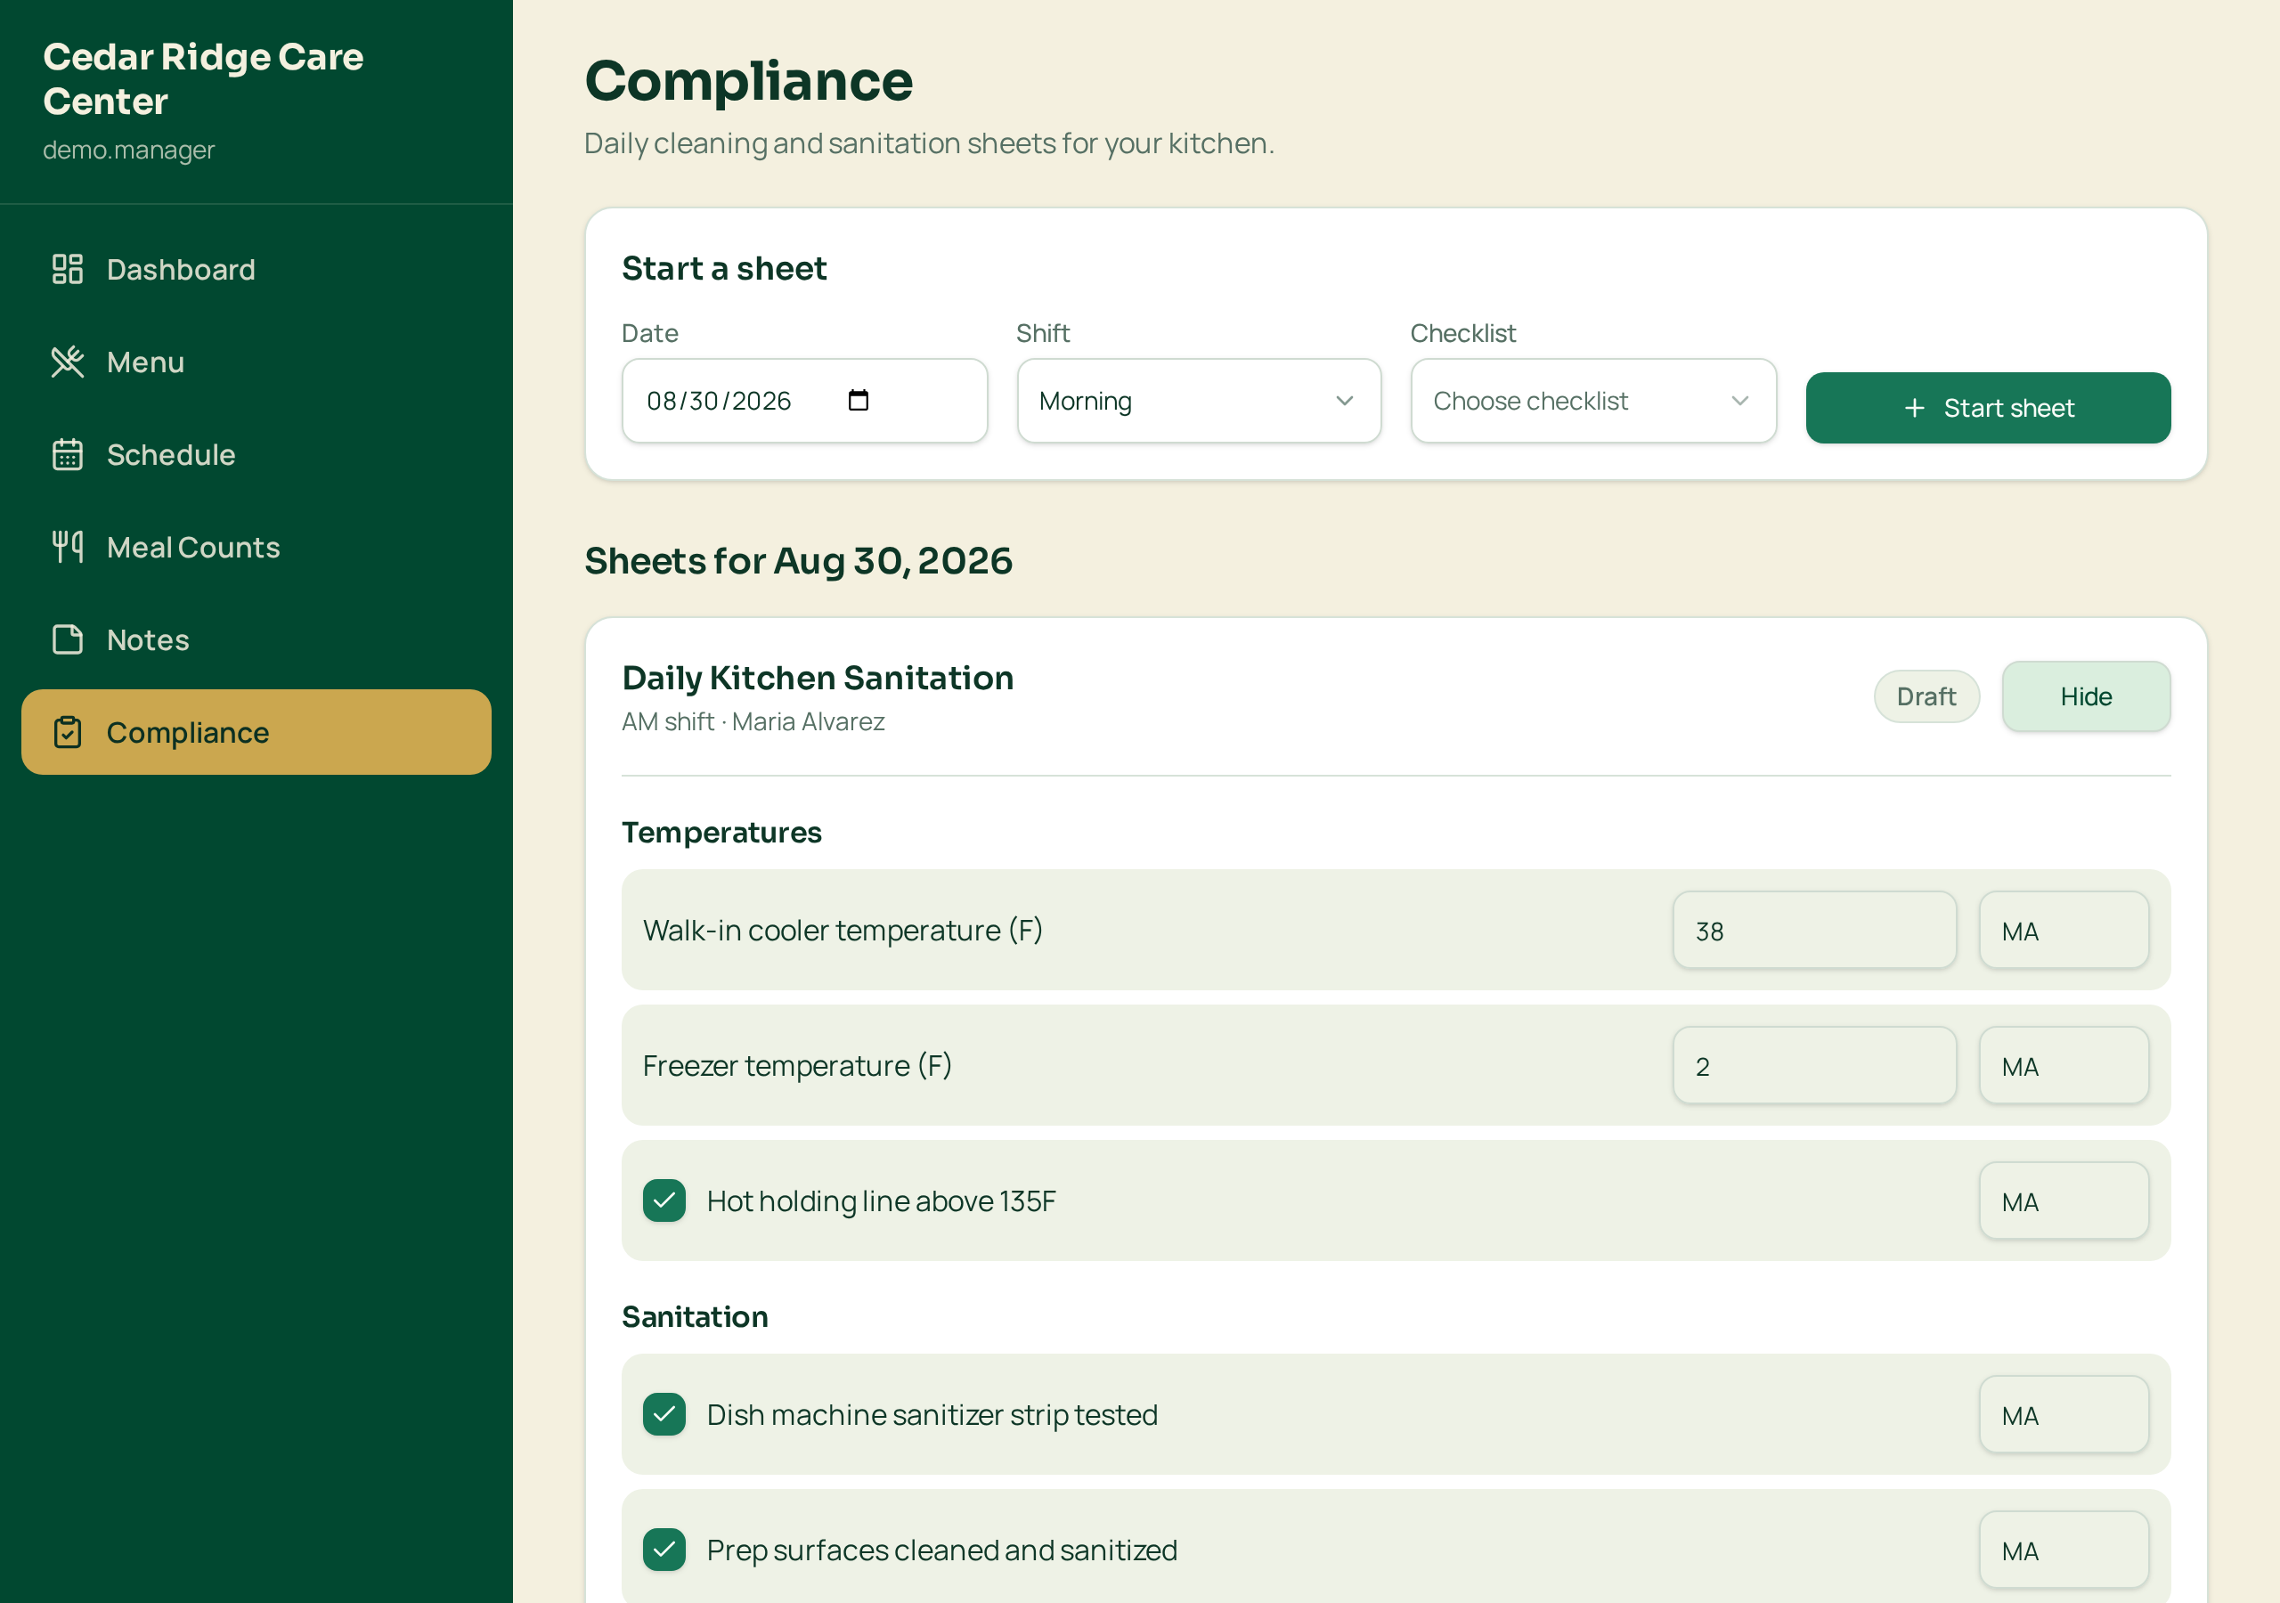Click the Cedar Ridge Care Center heading
Screen dimensions: 2280x1603
tap(204, 78)
